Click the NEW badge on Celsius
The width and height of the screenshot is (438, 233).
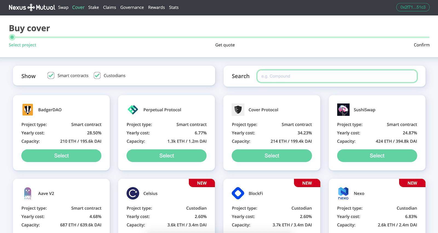202,183
